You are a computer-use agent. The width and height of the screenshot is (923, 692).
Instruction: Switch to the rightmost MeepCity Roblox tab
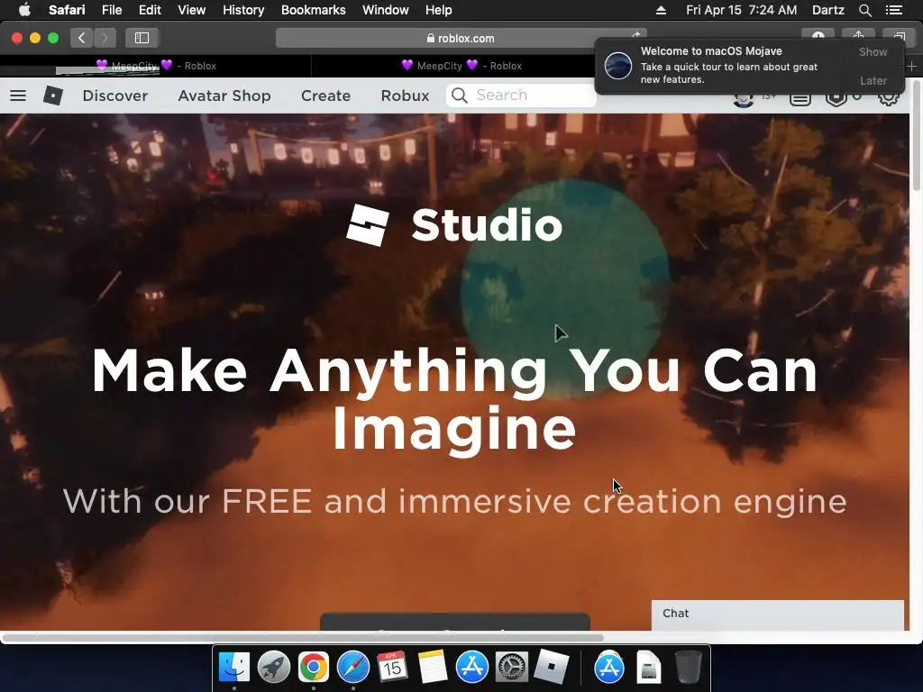coord(461,66)
